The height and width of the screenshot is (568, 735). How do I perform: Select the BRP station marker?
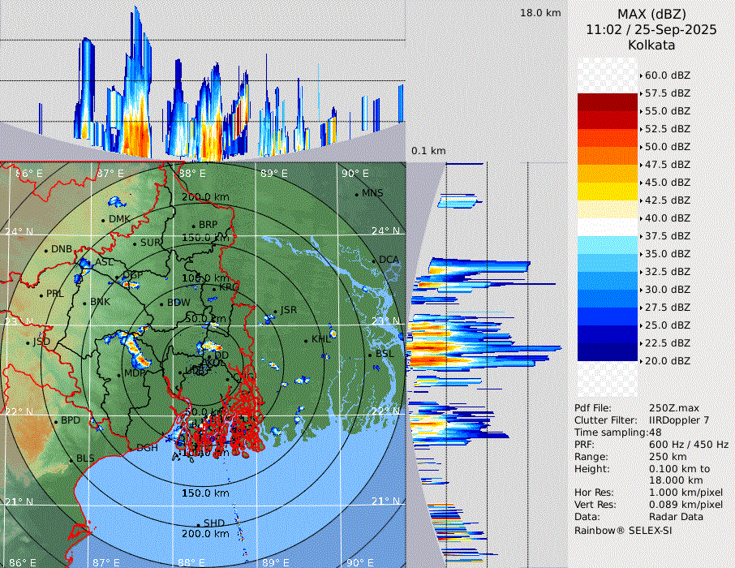point(193,226)
